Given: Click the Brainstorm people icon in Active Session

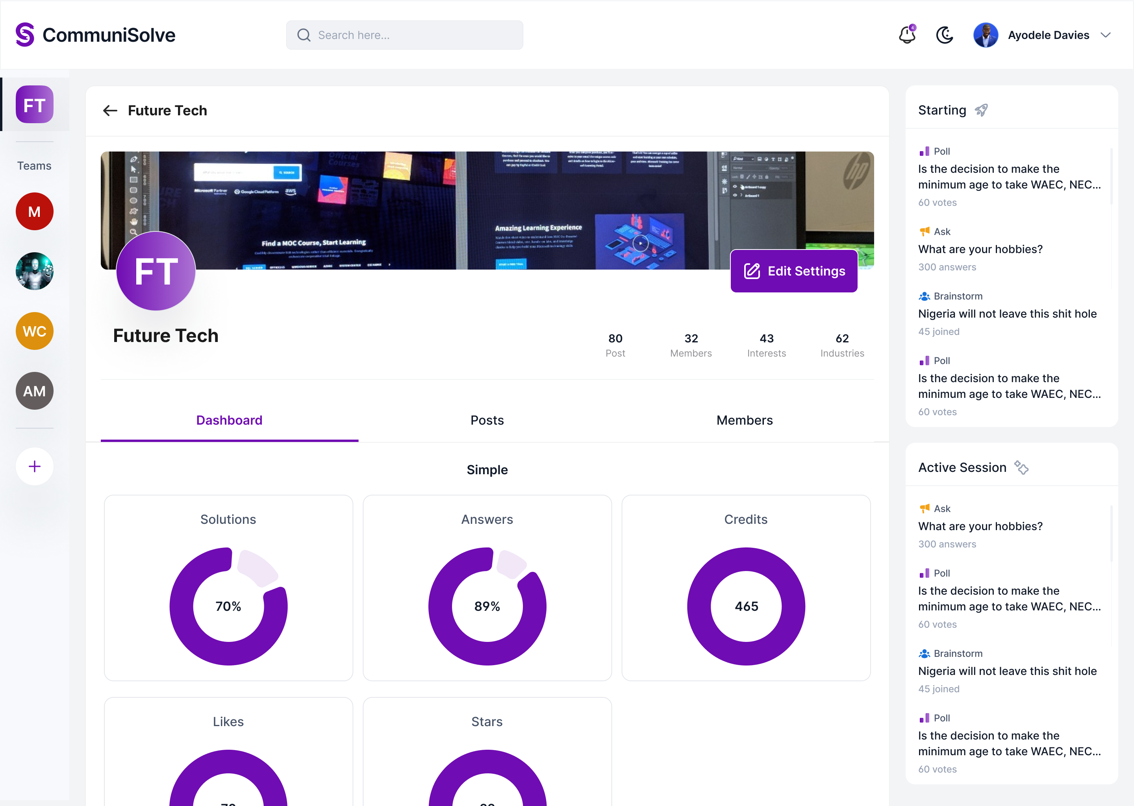Looking at the screenshot, I should [x=924, y=654].
